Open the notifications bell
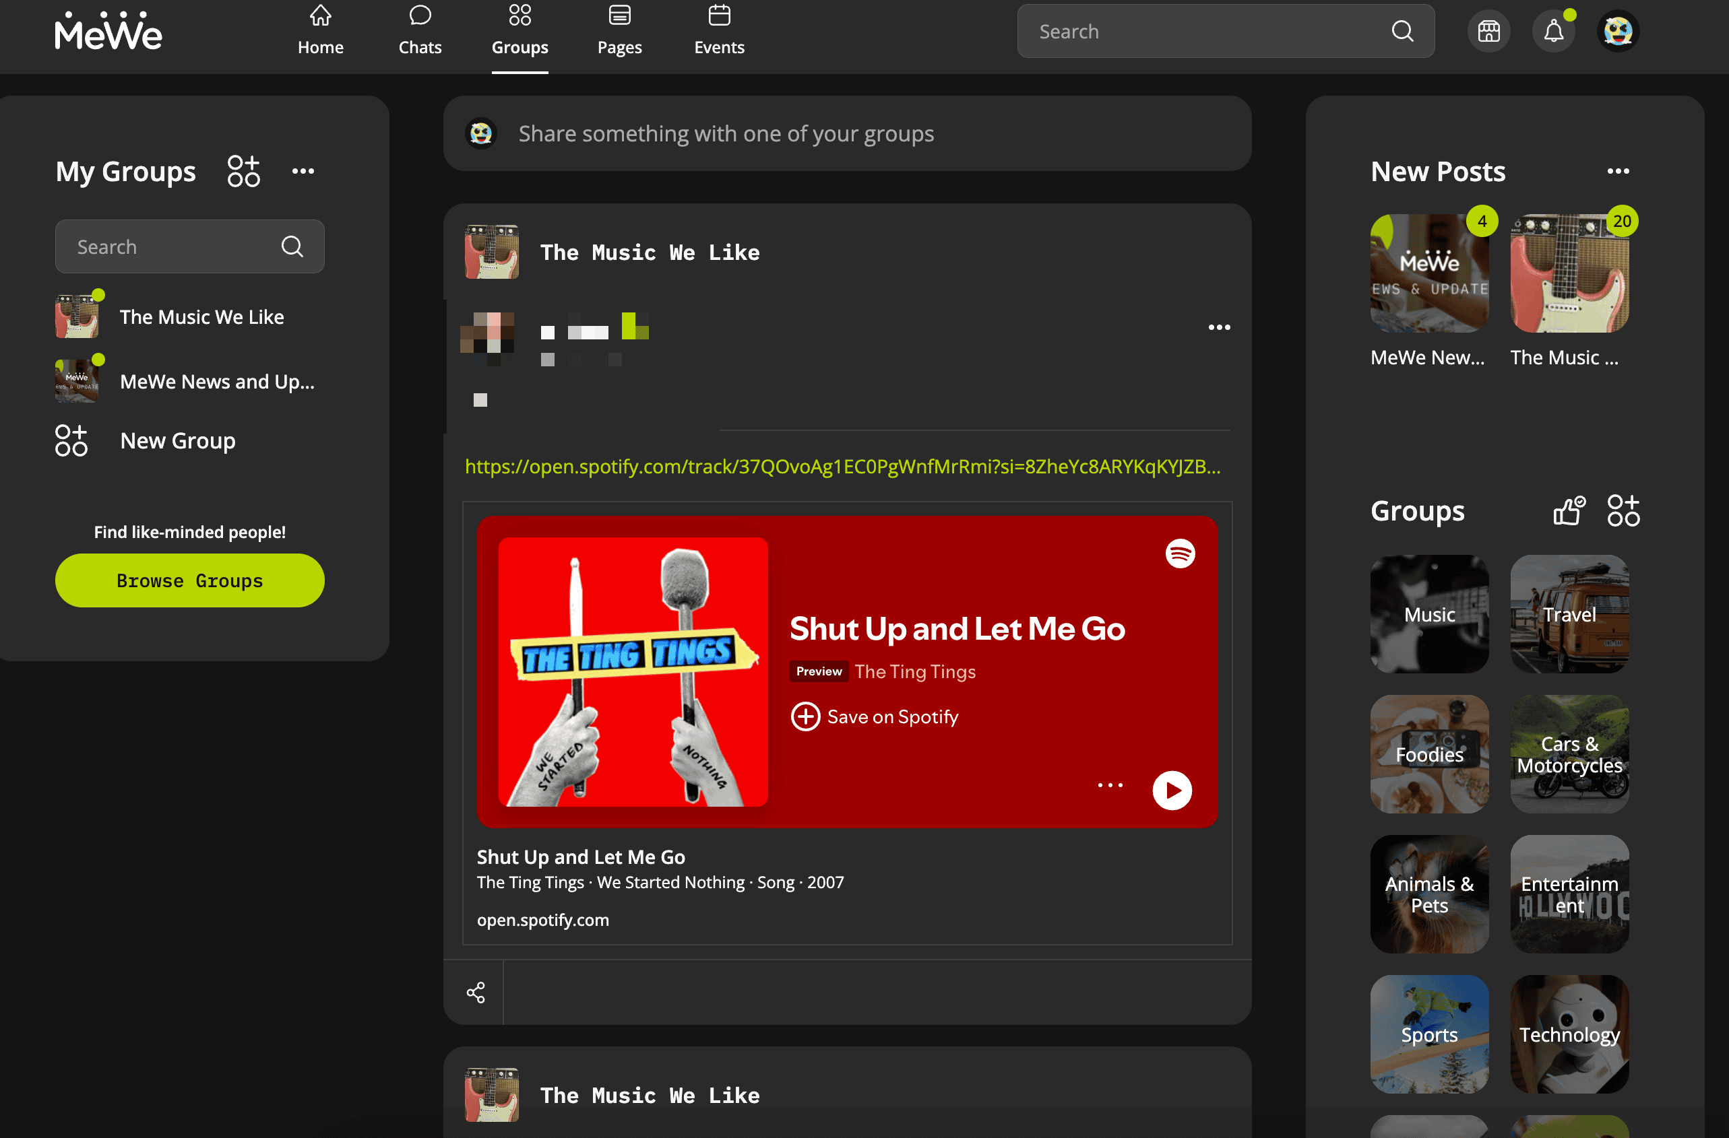The image size is (1729, 1138). [1553, 31]
